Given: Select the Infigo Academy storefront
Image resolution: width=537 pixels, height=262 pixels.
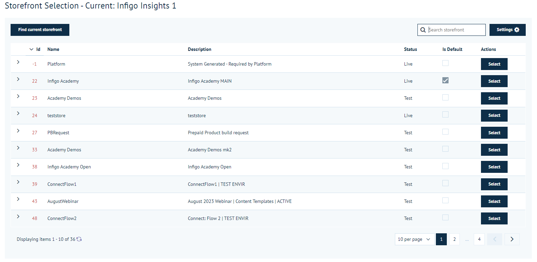Looking at the screenshot, I should click(x=494, y=81).
